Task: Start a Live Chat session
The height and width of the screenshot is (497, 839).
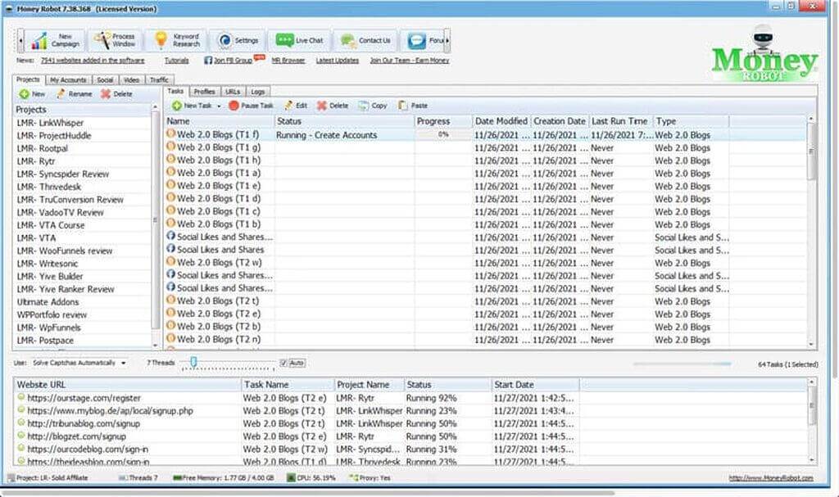Action: [x=300, y=41]
